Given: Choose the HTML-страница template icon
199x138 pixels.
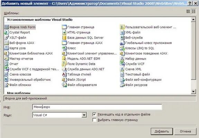Looking at the screenshot, I should point(64,32).
